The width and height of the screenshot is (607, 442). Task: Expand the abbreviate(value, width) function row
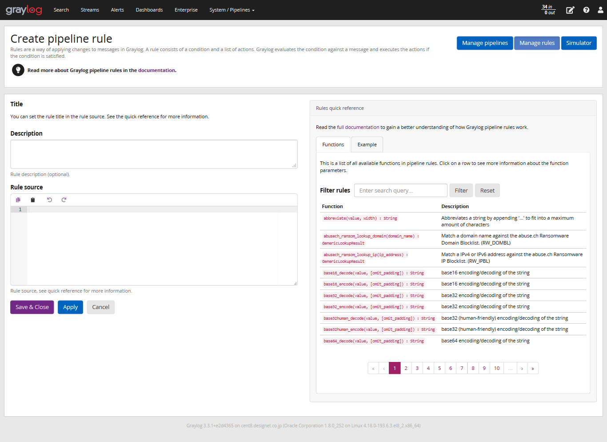[x=453, y=221]
